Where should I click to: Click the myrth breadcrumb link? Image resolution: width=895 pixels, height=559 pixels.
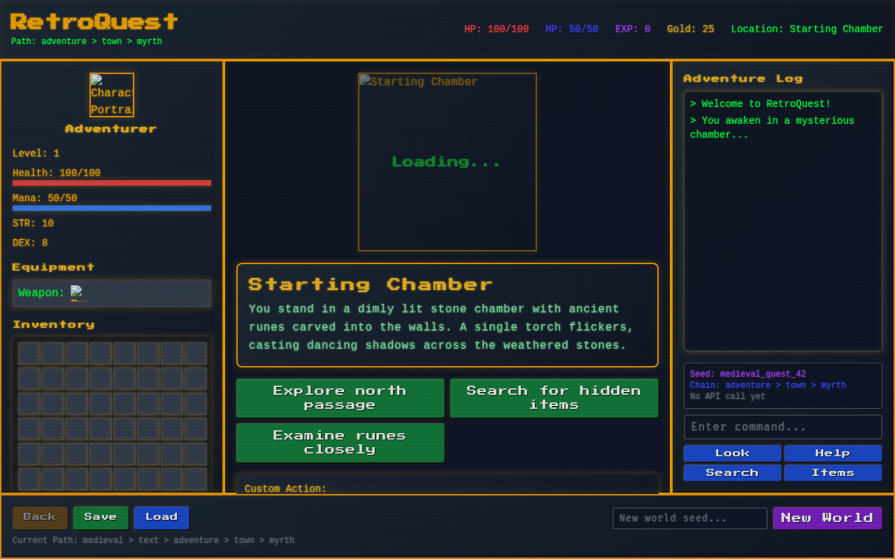tap(149, 41)
